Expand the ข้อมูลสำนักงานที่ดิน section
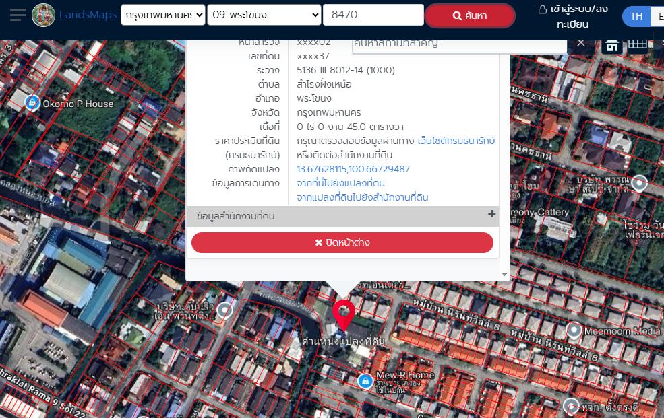Image resolution: width=664 pixels, height=418 pixels. click(x=491, y=214)
